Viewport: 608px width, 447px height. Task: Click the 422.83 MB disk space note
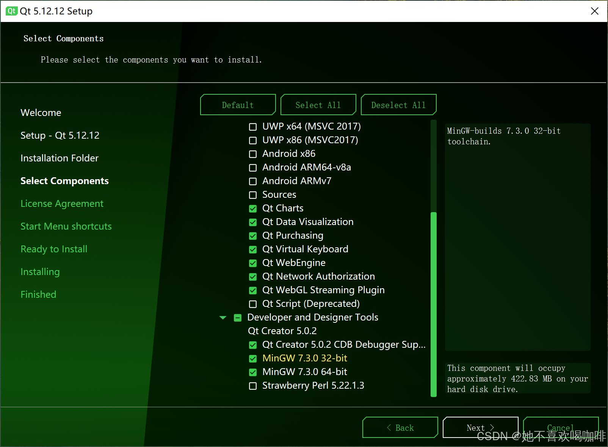(517, 379)
